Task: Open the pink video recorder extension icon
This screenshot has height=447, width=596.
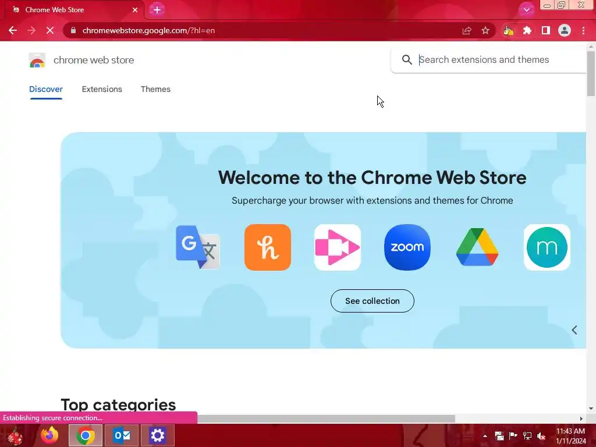Action: pyautogui.click(x=338, y=247)
